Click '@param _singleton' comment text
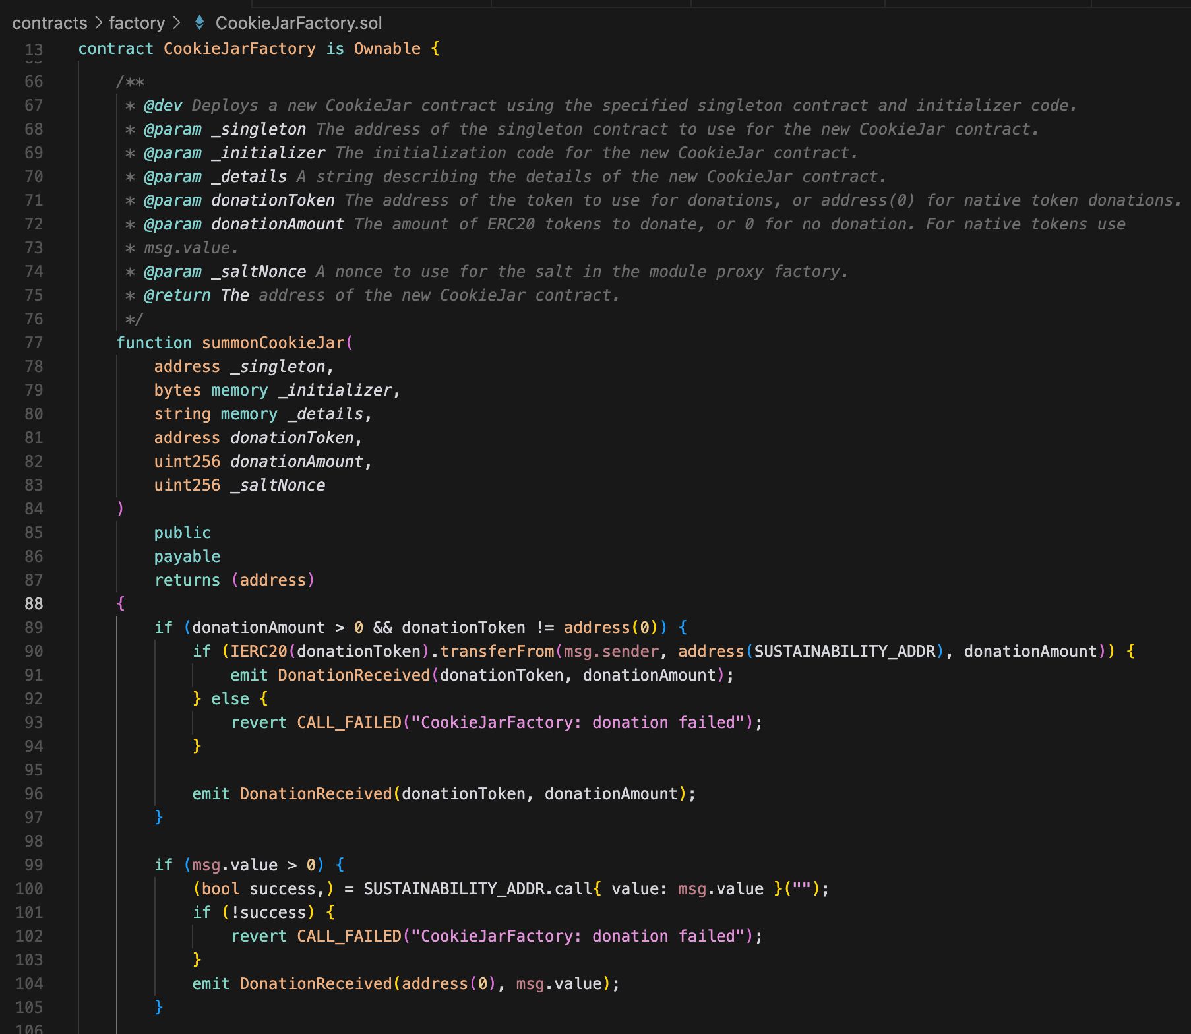Image resolution: width=1191 pixels, height=1034 pixels. tap(225, 129)
